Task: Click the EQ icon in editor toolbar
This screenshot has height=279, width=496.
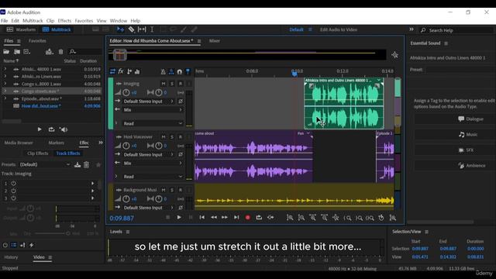Action: coord(137,71)
